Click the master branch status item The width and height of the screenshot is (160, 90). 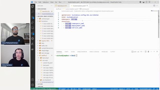pos(62,89)
